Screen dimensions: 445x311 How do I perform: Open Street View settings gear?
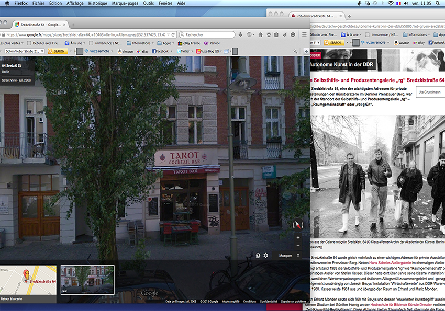pos(265,256)
